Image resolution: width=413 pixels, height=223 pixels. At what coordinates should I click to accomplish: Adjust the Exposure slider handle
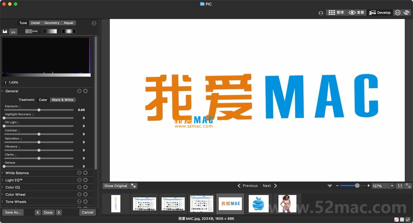pos(39,110)
